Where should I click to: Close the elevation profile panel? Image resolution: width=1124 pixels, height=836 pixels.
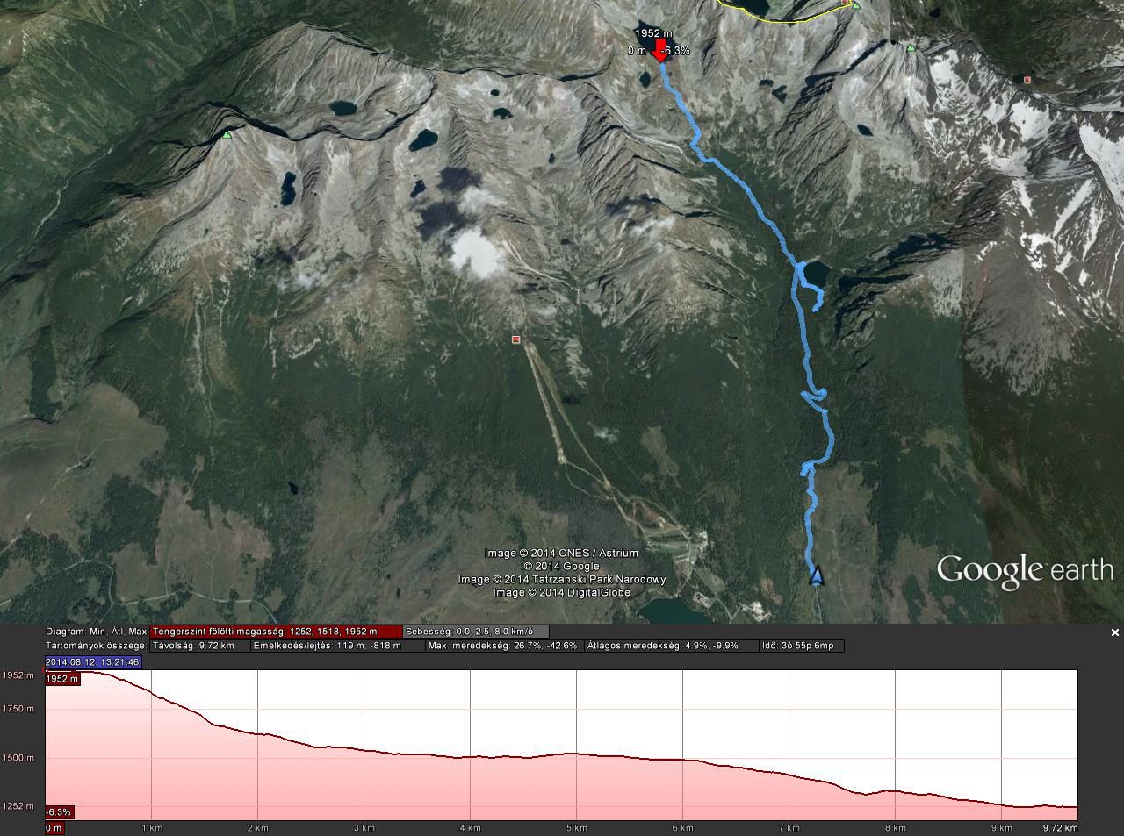tap(1114, 632)
